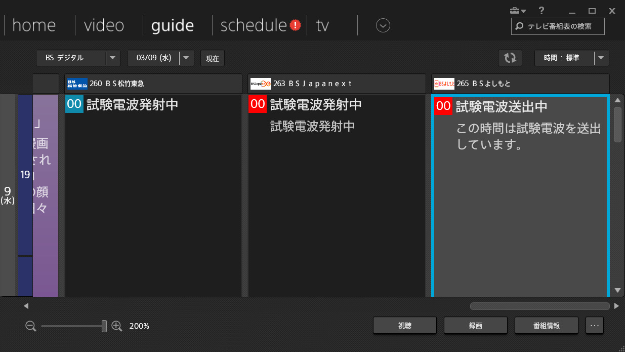
Task: Click the zoom level slider handle
Action: coord(104,326)
